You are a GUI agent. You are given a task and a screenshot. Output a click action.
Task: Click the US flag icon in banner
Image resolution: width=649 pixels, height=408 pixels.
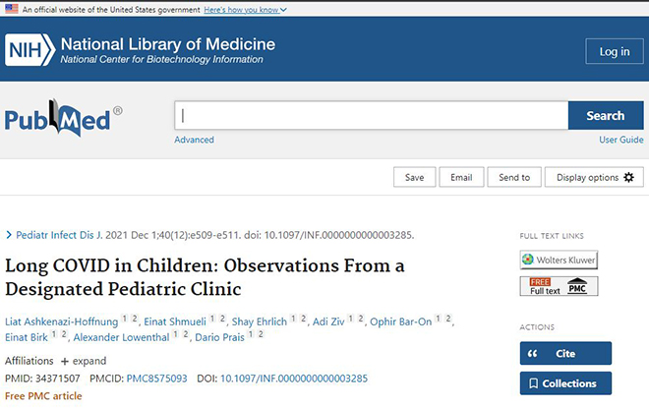click(x=12, y=9)
